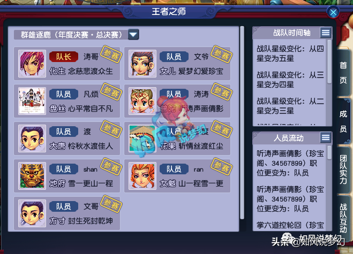The height and width of the screenshot is (254, 353).
Task: Click captain 涛哥's purple-haired avatar
Action: tap(32, 64)
